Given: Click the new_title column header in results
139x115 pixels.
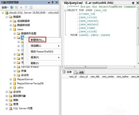Looking at the screenshot, I should [x=95, y=77].
